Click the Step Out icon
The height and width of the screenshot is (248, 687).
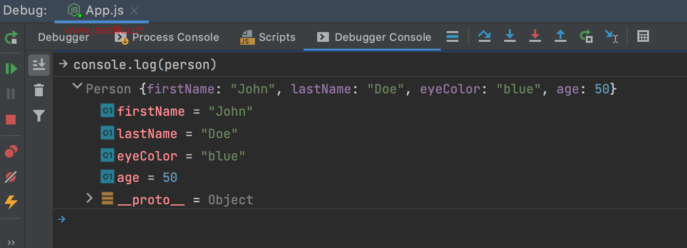(x=560, y=36)
